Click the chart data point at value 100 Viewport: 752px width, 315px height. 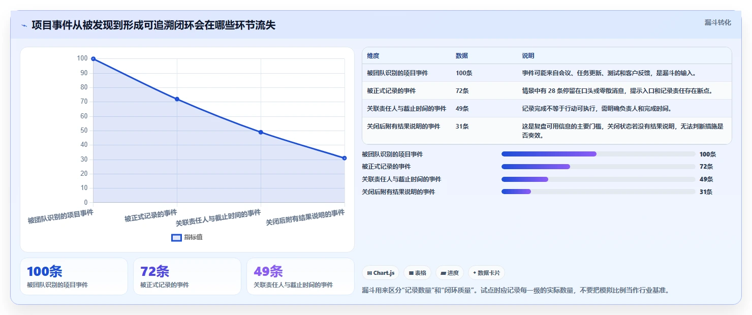93,59
